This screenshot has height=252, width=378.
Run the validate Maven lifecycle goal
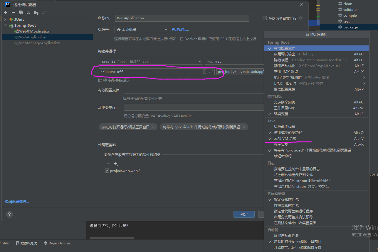pos(347,10)
